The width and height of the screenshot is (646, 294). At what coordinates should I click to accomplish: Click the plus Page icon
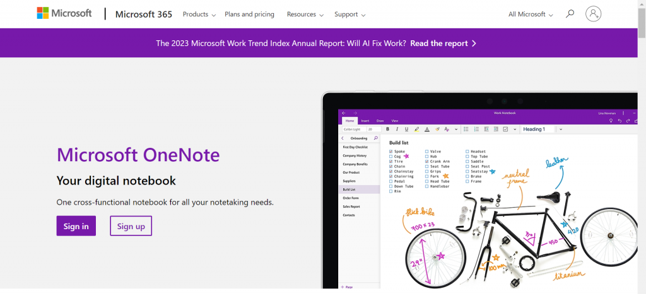pyautogui.click(x=343, y=286)
